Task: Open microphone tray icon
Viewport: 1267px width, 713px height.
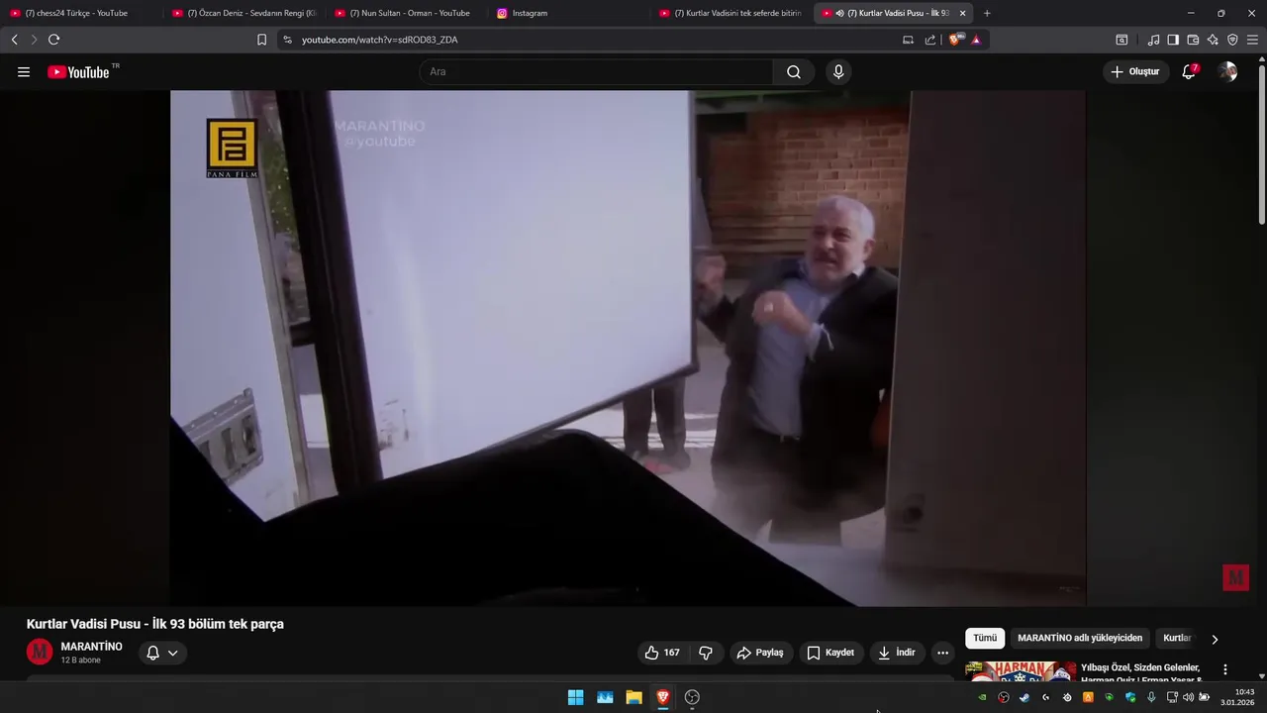Action: tap(1151, 697)
